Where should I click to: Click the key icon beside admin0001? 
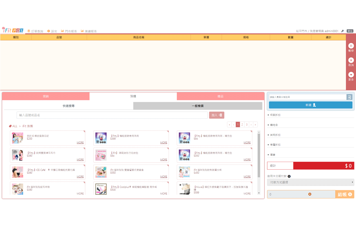click(x=342, y=31)
